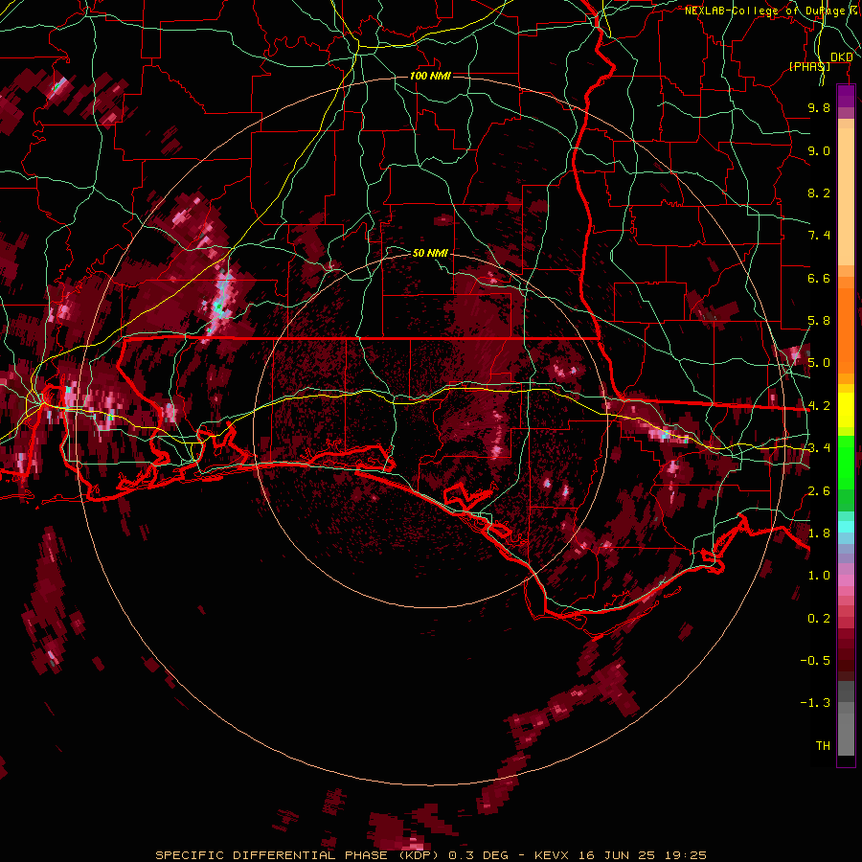Viewport: 862px width, 862px height.
Task: Click the -1.3 value on the color scale
Action: [x=815, y=703]
